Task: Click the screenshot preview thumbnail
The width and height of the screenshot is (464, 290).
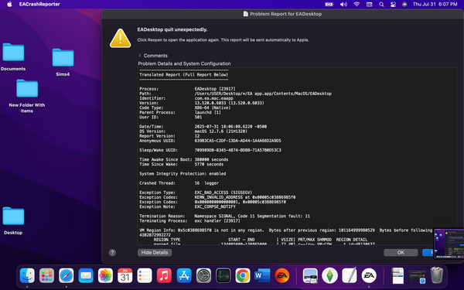Action: point(449,244)
